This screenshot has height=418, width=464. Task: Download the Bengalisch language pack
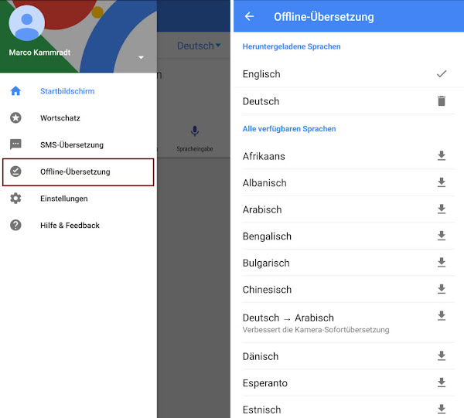pyautogui.click(x=442, y=236)
